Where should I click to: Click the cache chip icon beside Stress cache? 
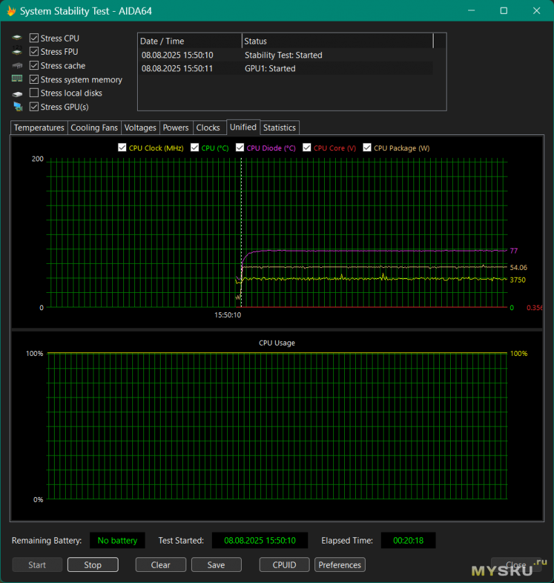[17, 66]
